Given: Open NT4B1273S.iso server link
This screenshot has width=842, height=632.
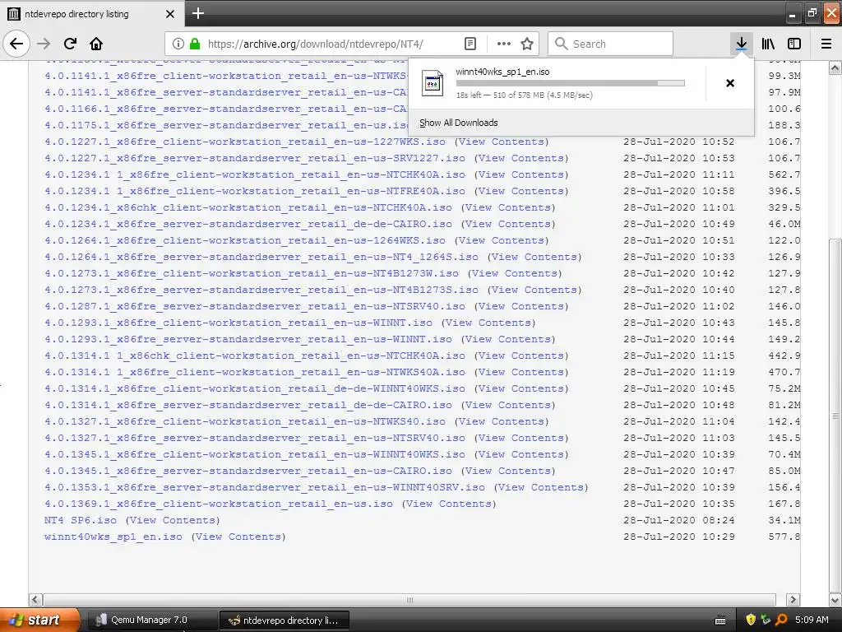Looking at the screenshot, I should pos(261,290).
